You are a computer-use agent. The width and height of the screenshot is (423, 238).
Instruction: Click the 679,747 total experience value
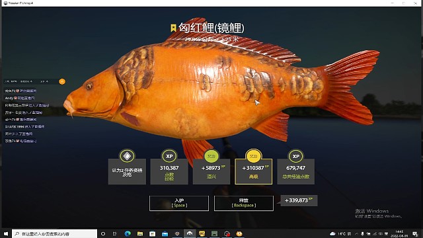tap(295, 168)
